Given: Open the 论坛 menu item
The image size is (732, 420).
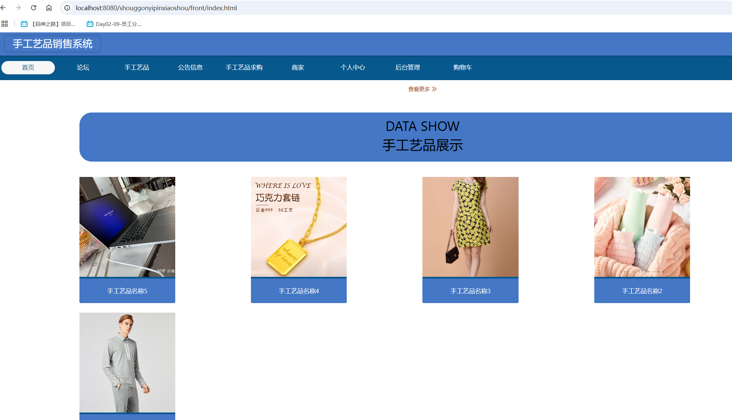Looking at the screenshot, I should click(83, 67).
